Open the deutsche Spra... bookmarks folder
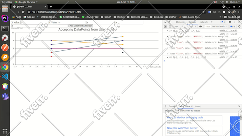Image resolution: width=242 pixels, height=136 pixels. point(137,17)
